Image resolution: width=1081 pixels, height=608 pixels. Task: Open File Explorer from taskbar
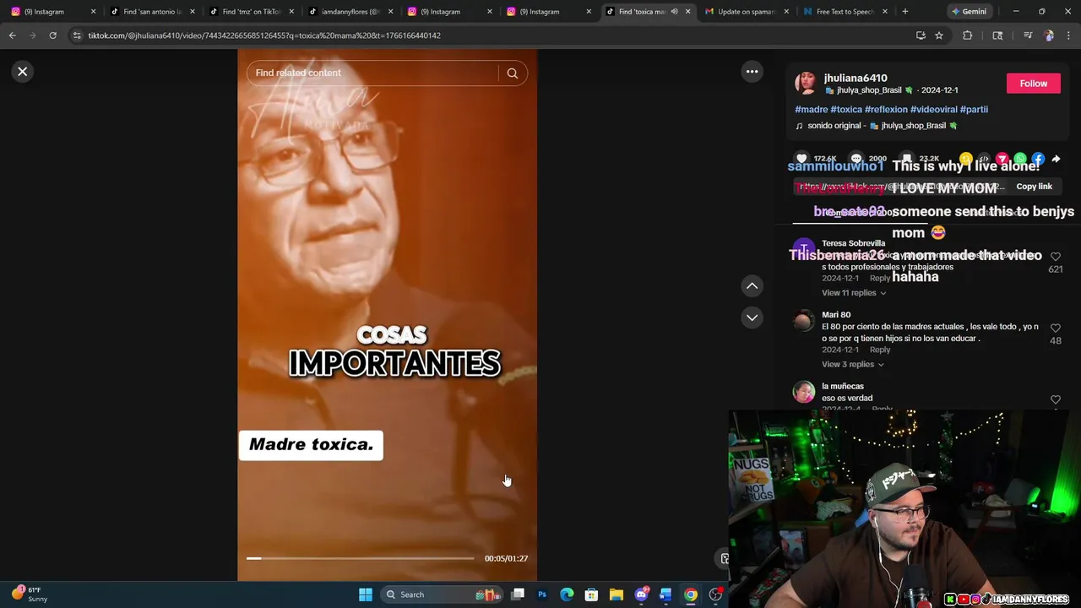point(617,594)
